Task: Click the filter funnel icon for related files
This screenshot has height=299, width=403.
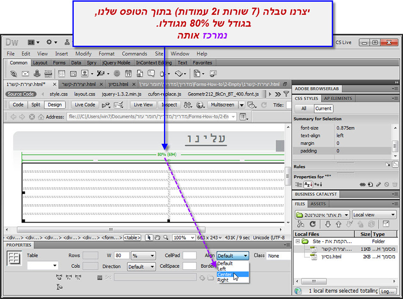Action: click(286, 94)
